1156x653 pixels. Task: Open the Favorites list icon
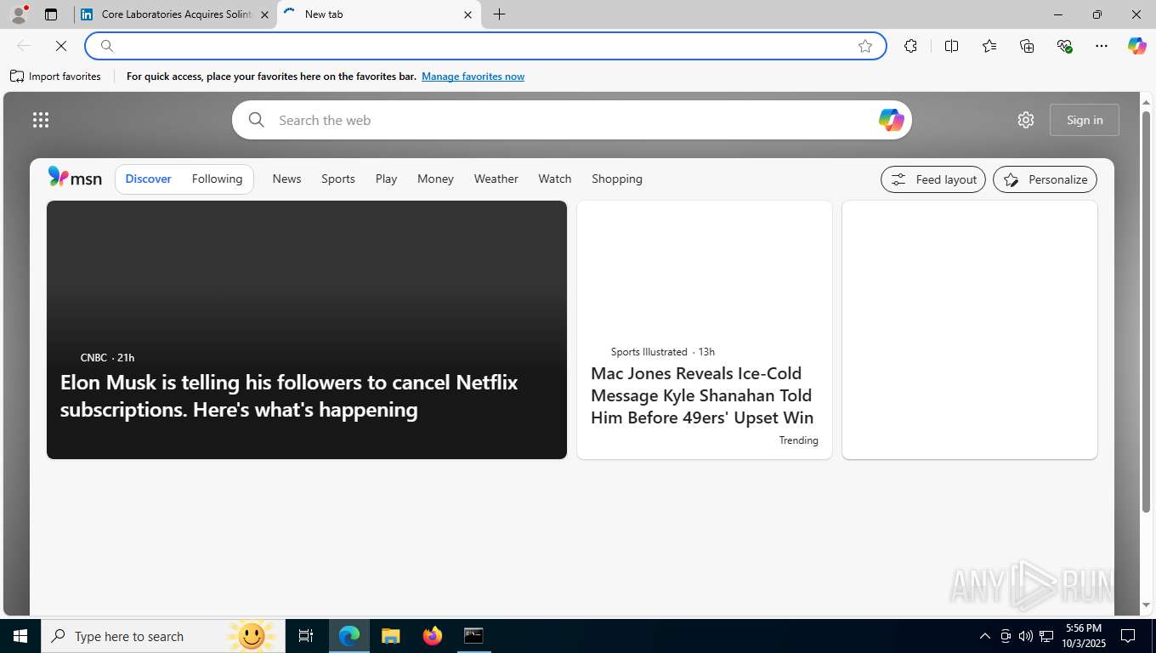click(989, 46)
